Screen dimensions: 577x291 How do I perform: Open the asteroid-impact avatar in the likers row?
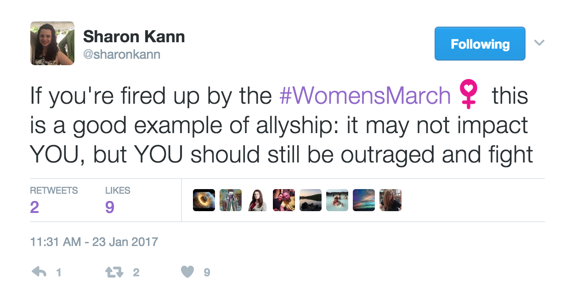(204, 200)
